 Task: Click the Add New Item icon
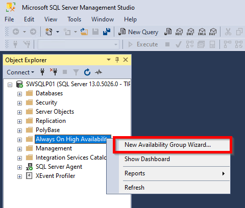click(67, 32)
